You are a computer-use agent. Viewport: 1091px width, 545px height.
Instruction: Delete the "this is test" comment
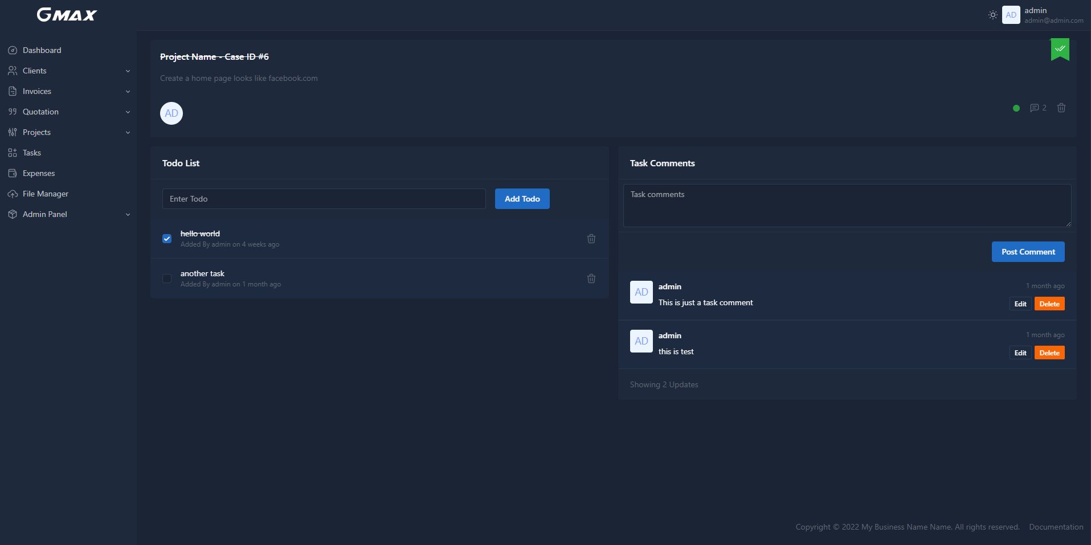(x=1049, y=353)
